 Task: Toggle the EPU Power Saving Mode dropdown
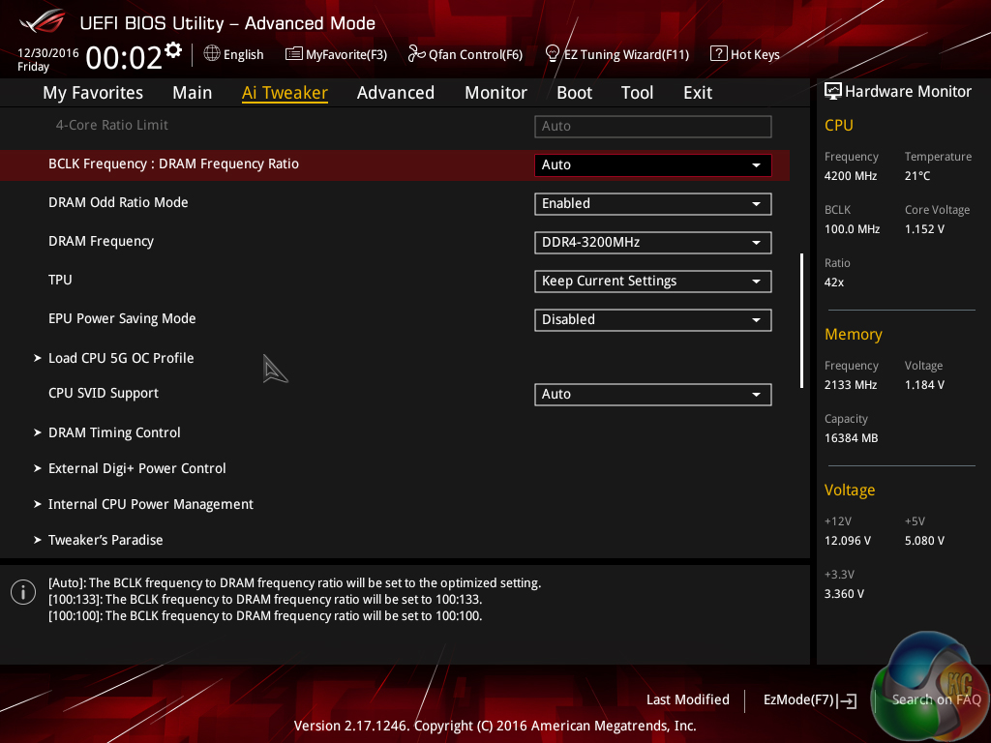(x=652, y=320)
